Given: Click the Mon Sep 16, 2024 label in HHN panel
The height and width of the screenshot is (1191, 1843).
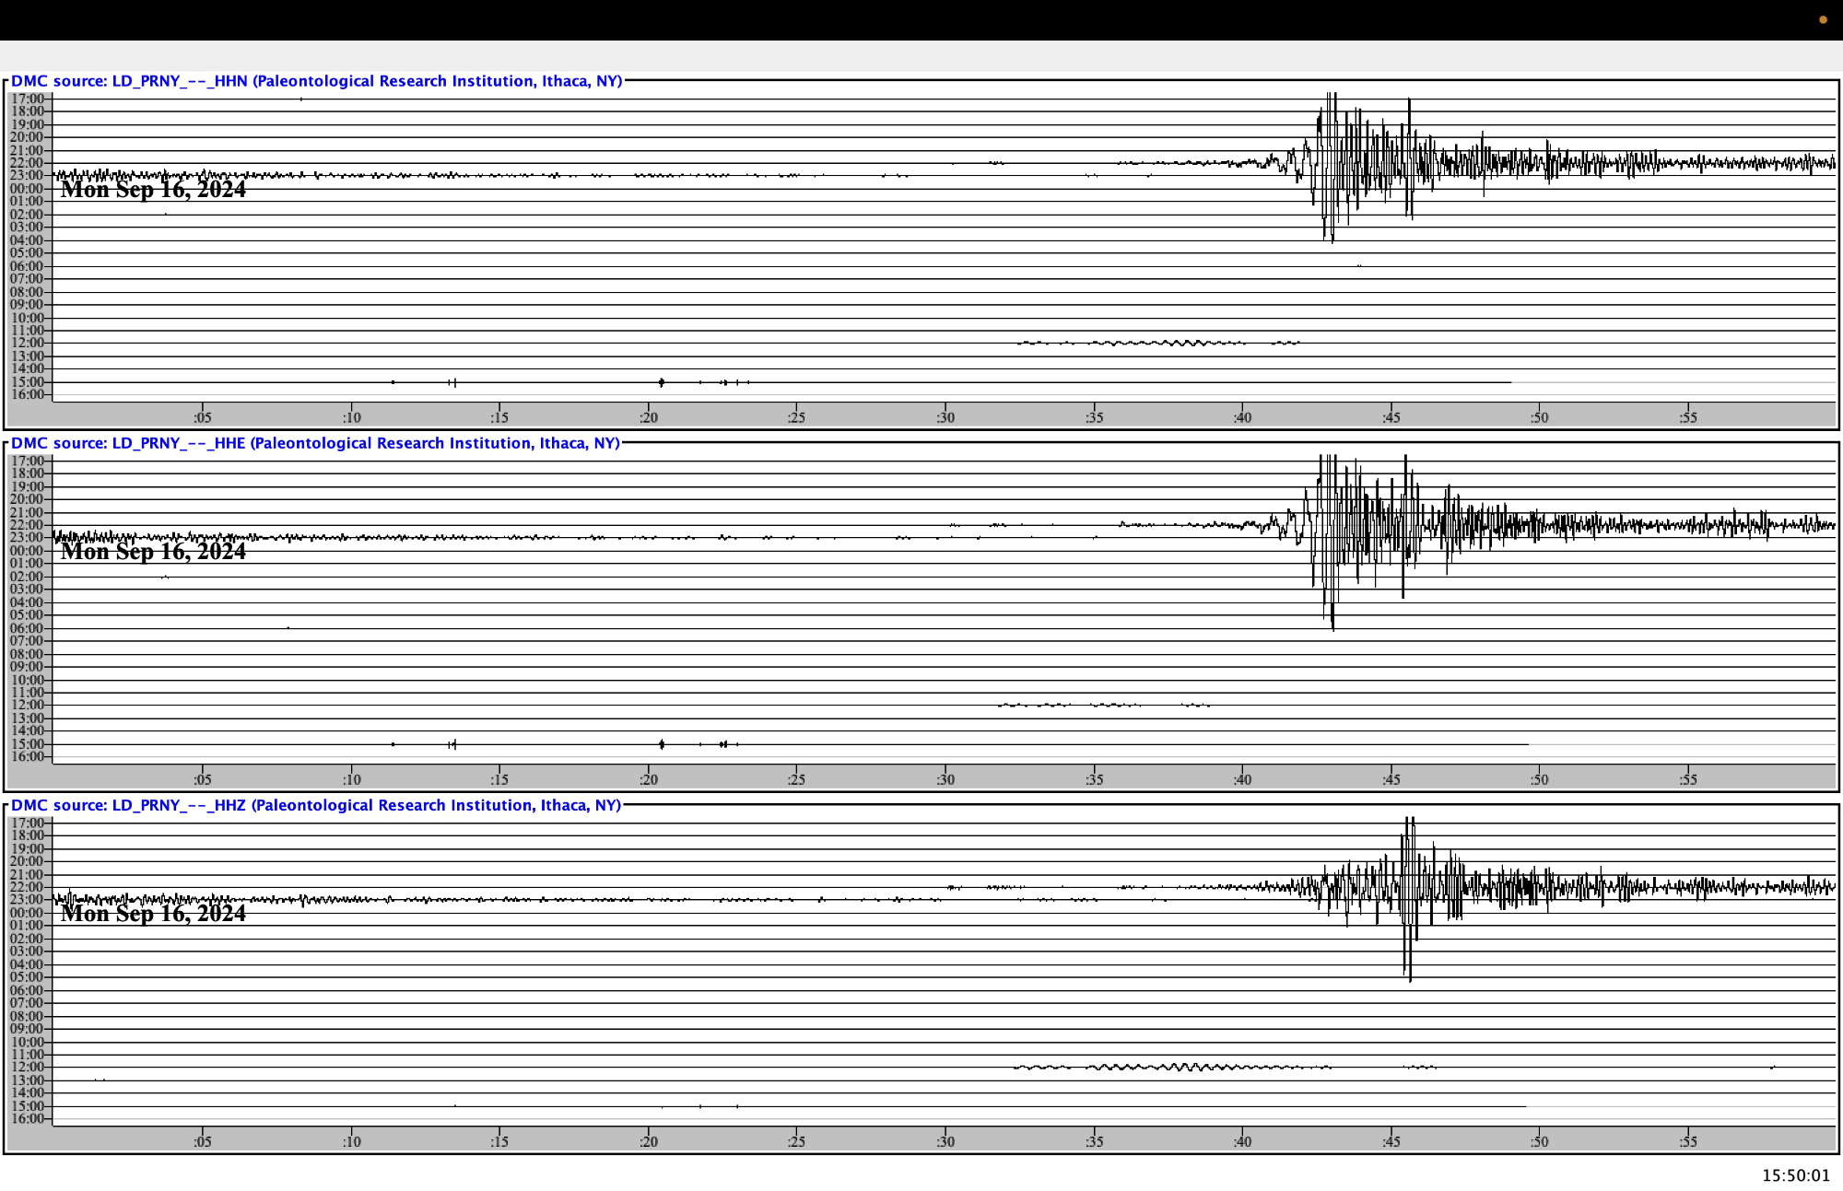Looking at the screenshot, I should tap(153, 190).
